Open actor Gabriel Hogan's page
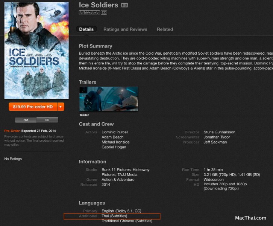The height and width of the screenshot is (226, 273). (114, 147)
